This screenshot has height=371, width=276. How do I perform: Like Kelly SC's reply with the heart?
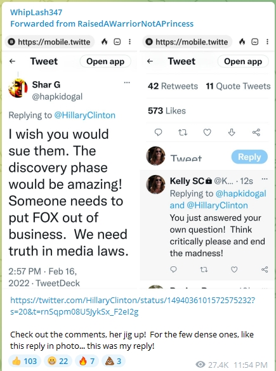[x=234, y=270]
